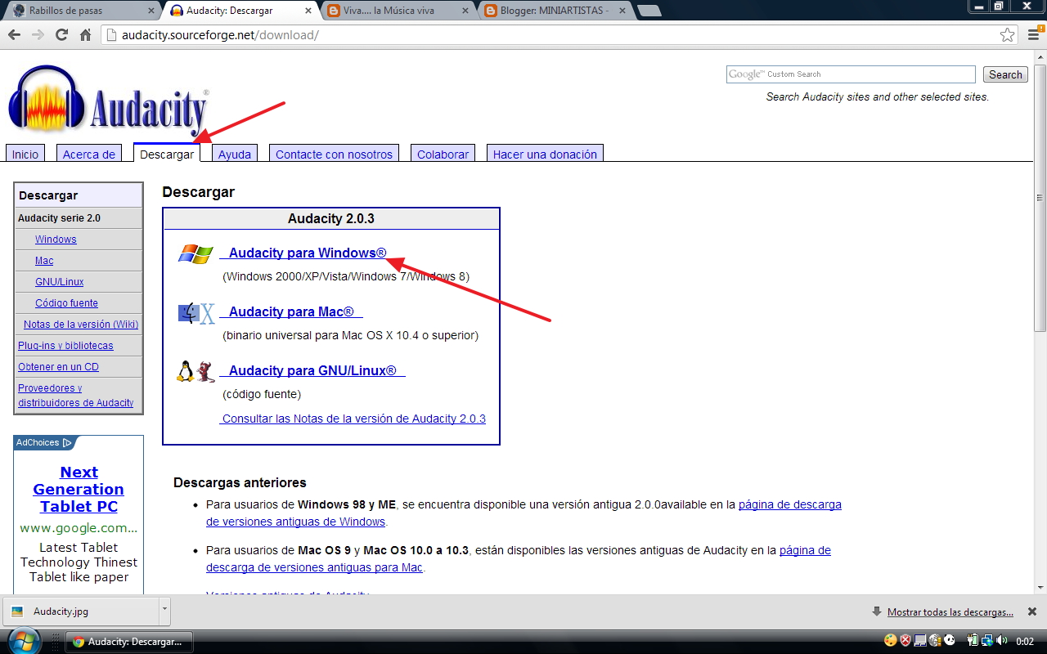This screenshot has width=1047, height=654.
Task: Open the Colaborar site tab
Action: [x=443, y=154]
